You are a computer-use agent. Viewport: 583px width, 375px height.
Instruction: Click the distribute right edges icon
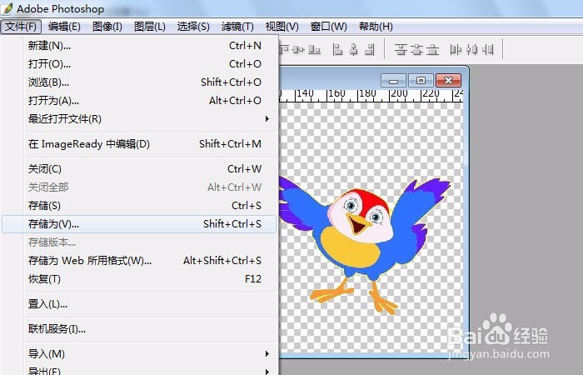click(487, 49)
